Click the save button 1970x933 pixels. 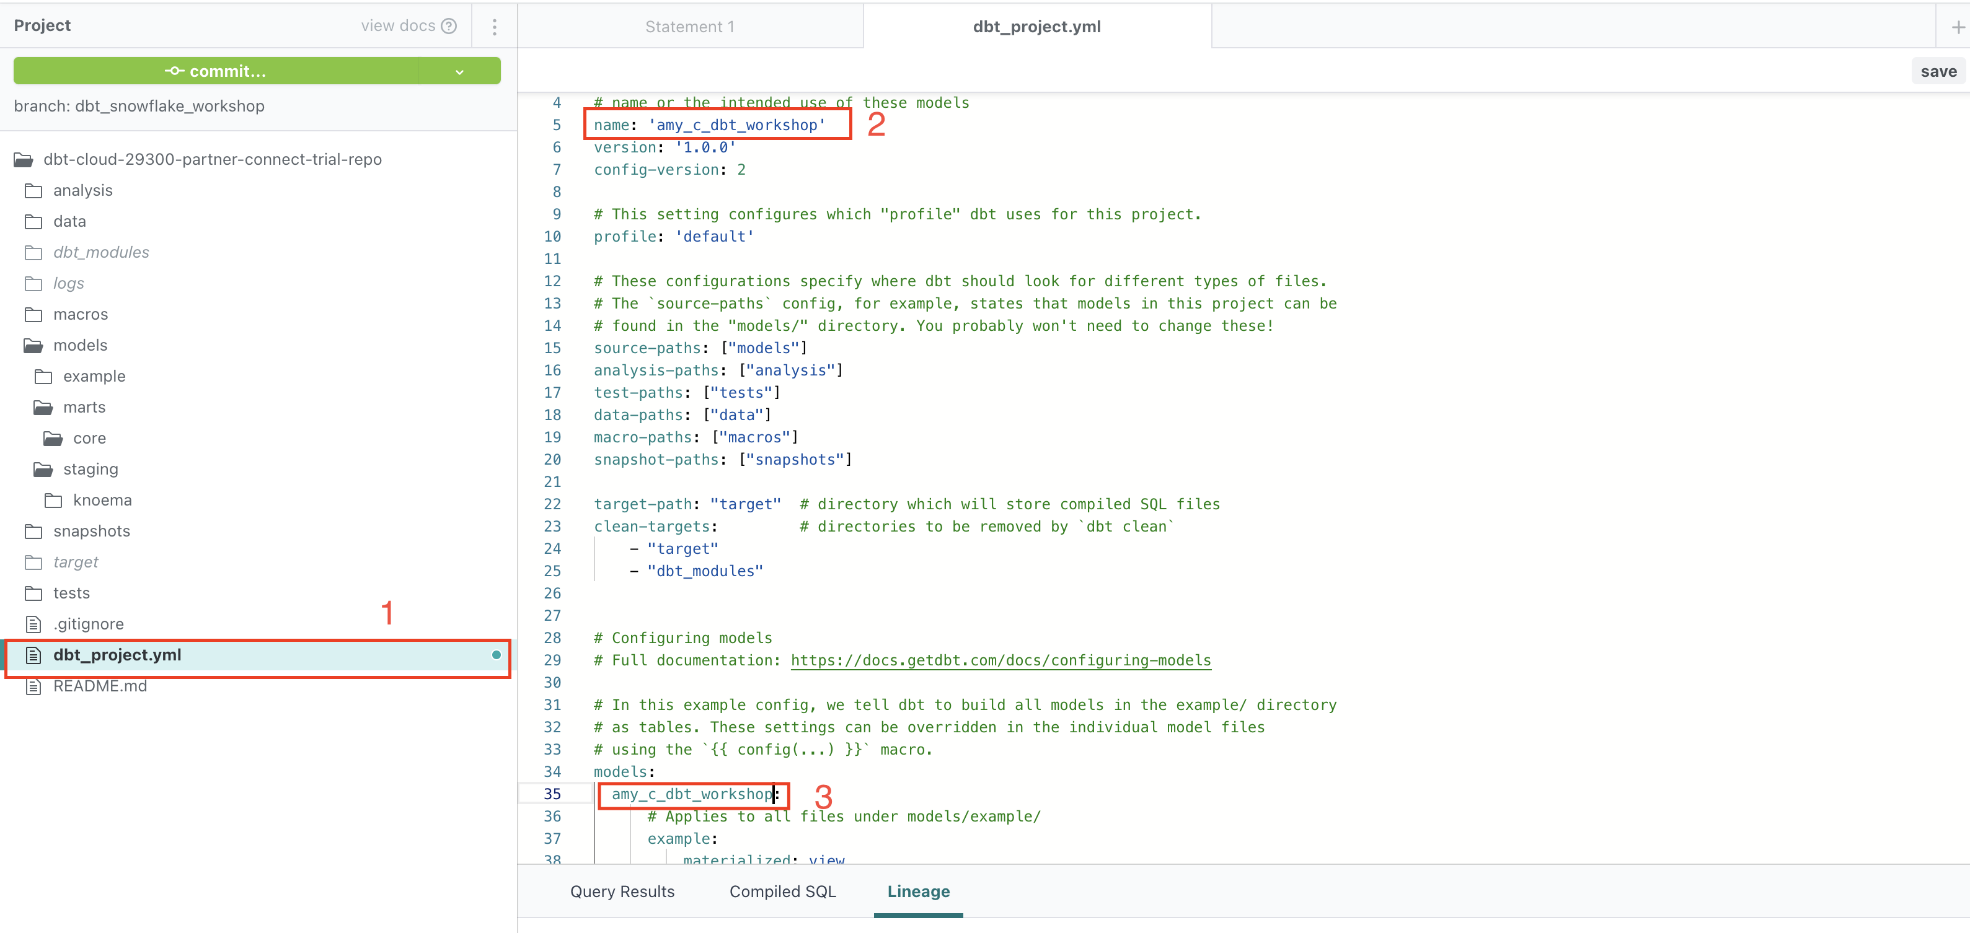(1938, 72)
